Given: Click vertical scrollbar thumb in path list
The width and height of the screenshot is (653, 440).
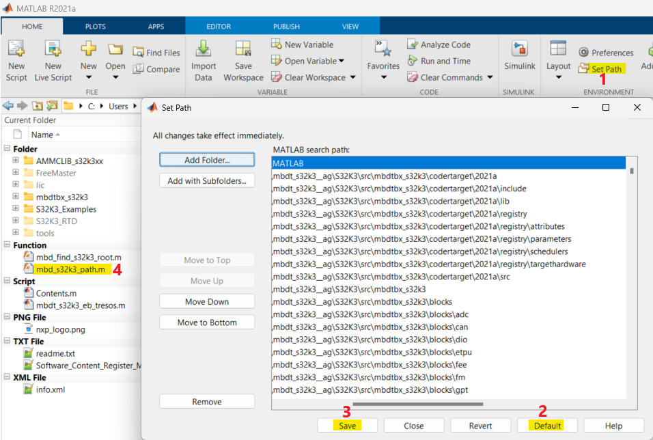Looking at the screenshot, I should click(x=632, y=171).
